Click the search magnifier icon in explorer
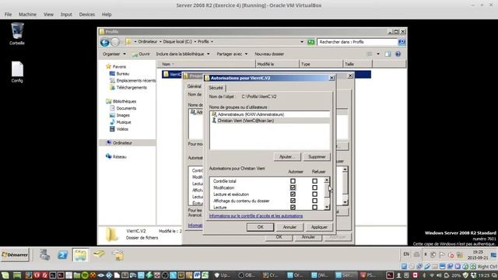The width and height of the screenshot is (498, 280). [402, 42]
